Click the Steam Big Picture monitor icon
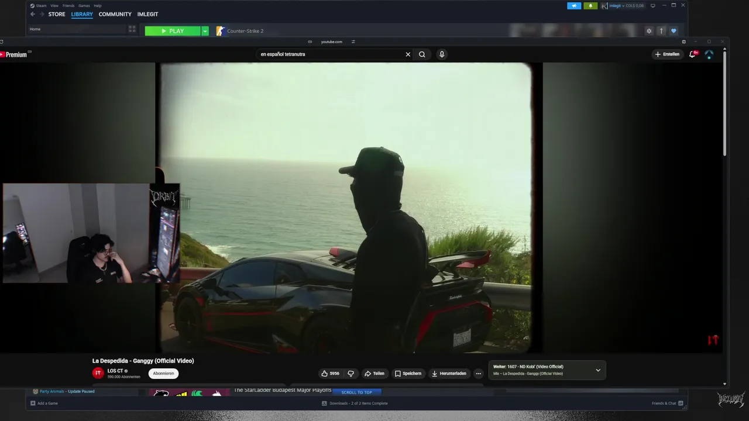 pos(653,6)
